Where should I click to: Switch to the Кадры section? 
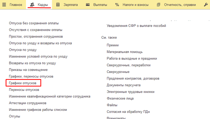click(x=43, y=5)
